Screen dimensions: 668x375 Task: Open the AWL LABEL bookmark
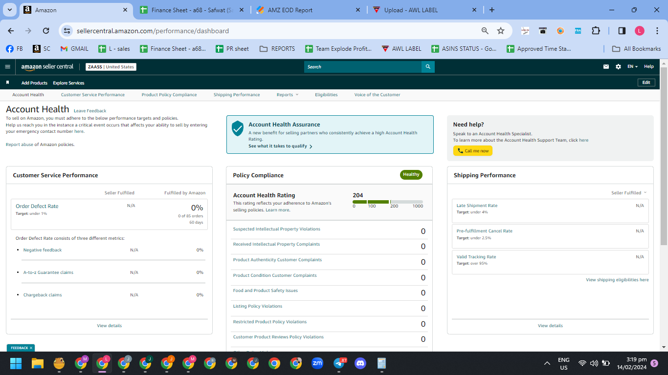click(x=401, y=49)
